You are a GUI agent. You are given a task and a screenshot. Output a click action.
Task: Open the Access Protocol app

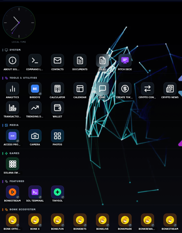[x=13, y=136]
